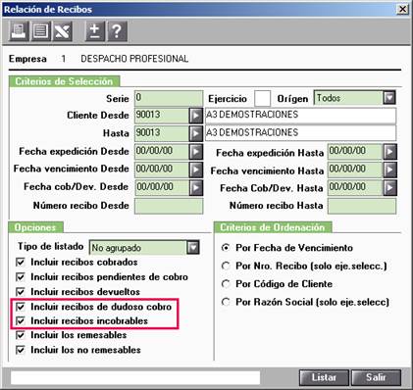Open date picker for Fecha expedición Hasta
The height and width of the screenshot is (390, 413).
pos(389,152)
